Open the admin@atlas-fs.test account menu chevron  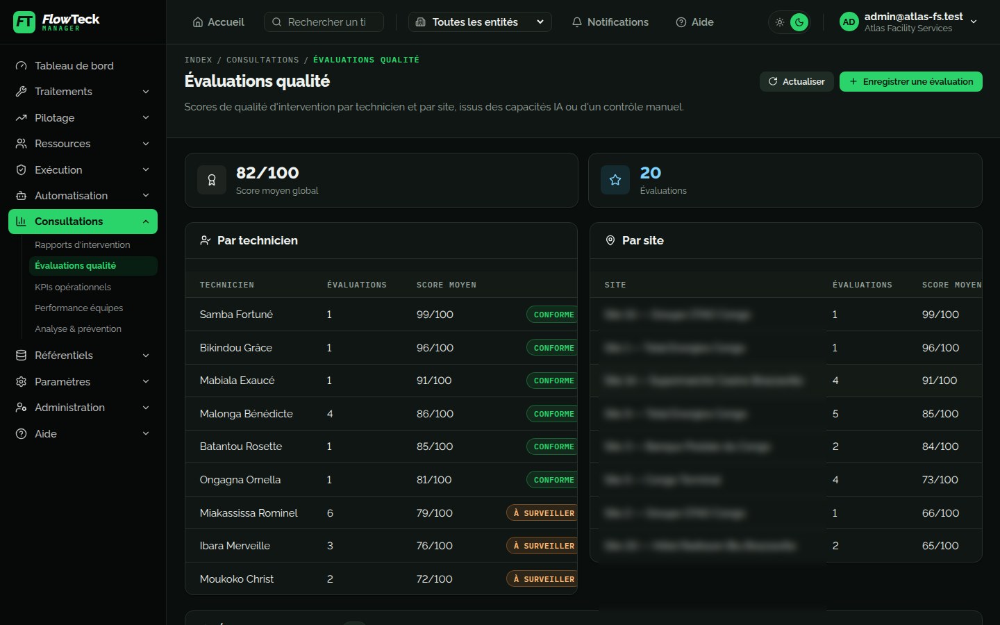tap(974, 22)
